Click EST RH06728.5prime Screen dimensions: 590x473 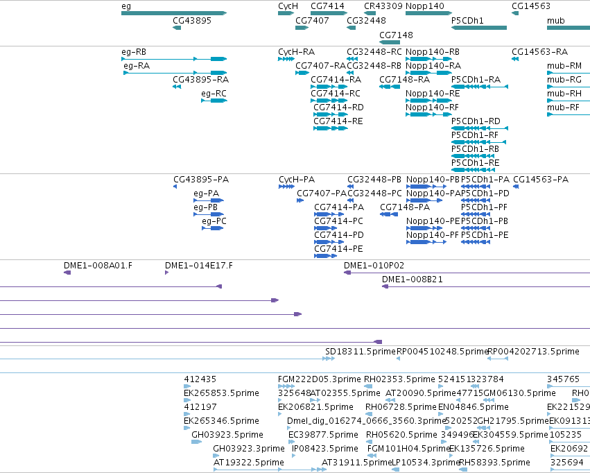tap(369, 414)
